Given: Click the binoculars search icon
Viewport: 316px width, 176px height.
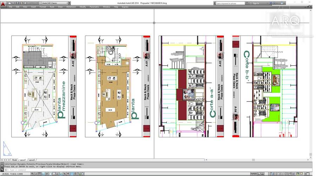Looking at the screenshot, I should pos(247,3).
